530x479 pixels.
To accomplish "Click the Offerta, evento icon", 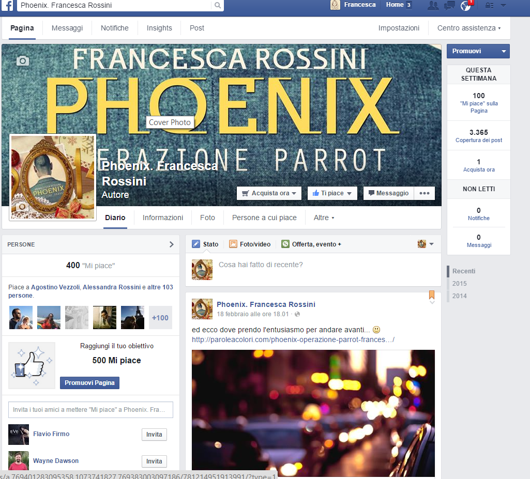I will (285, 244).
